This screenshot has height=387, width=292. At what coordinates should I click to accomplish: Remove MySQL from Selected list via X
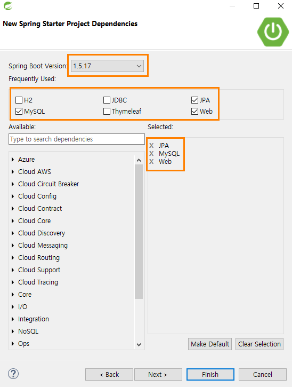pyautogui.click(x=151, y=154)
